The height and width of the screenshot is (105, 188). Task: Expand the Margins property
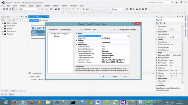pyautogui.click(x=156, y=73)
